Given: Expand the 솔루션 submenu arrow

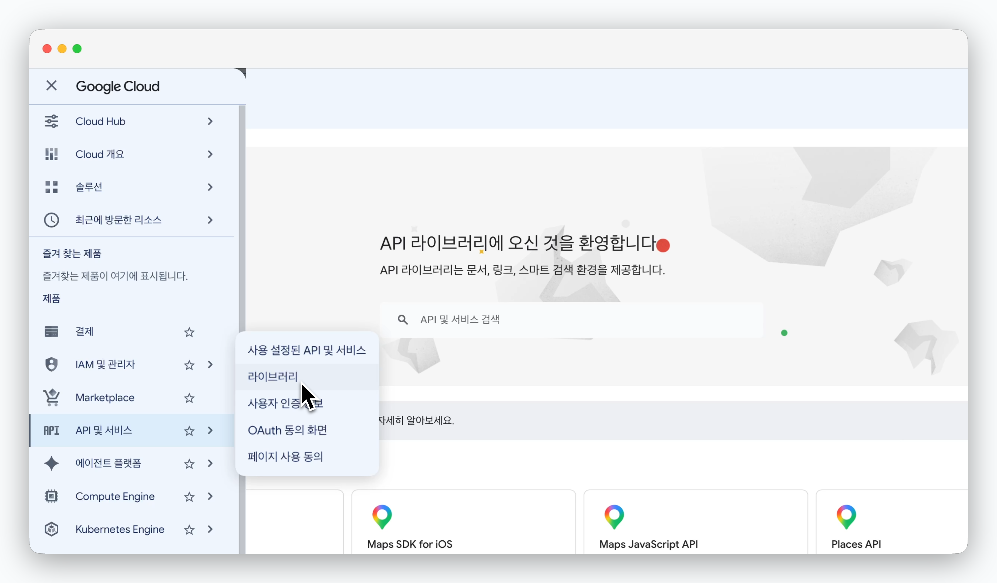Looking at the screenshot, I should pos(210,187).
